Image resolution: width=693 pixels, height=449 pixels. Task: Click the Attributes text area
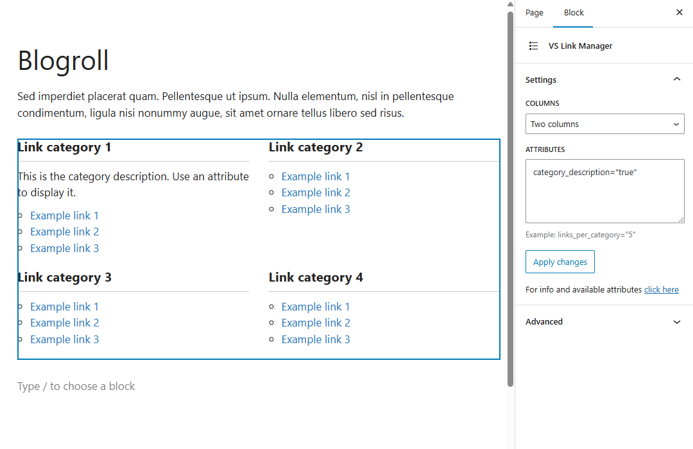[x=604, y=191]
